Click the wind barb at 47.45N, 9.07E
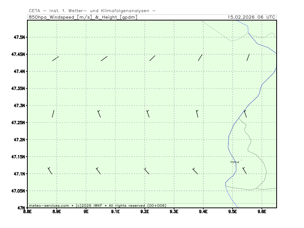This screenshot has width=304, height=228. click(104, 59)
